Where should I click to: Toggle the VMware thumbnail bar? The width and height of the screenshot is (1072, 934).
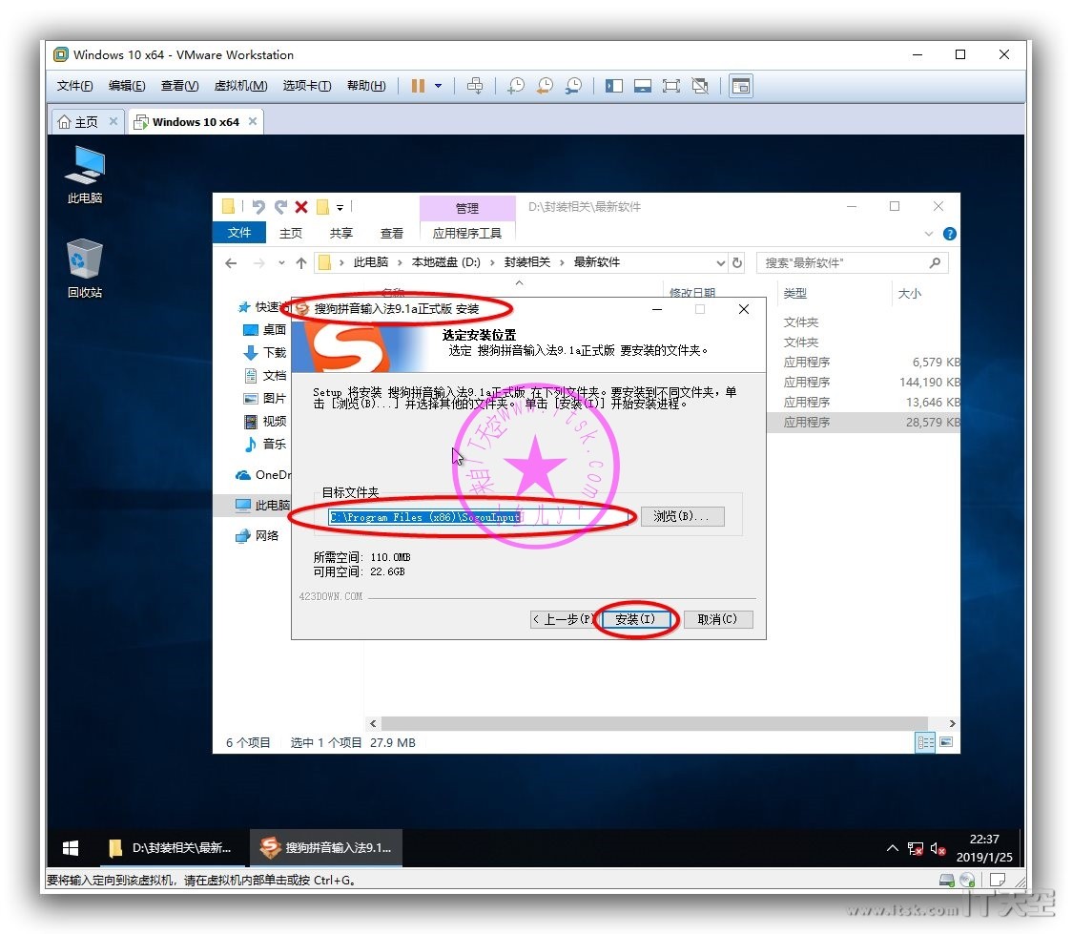point(643,86)
